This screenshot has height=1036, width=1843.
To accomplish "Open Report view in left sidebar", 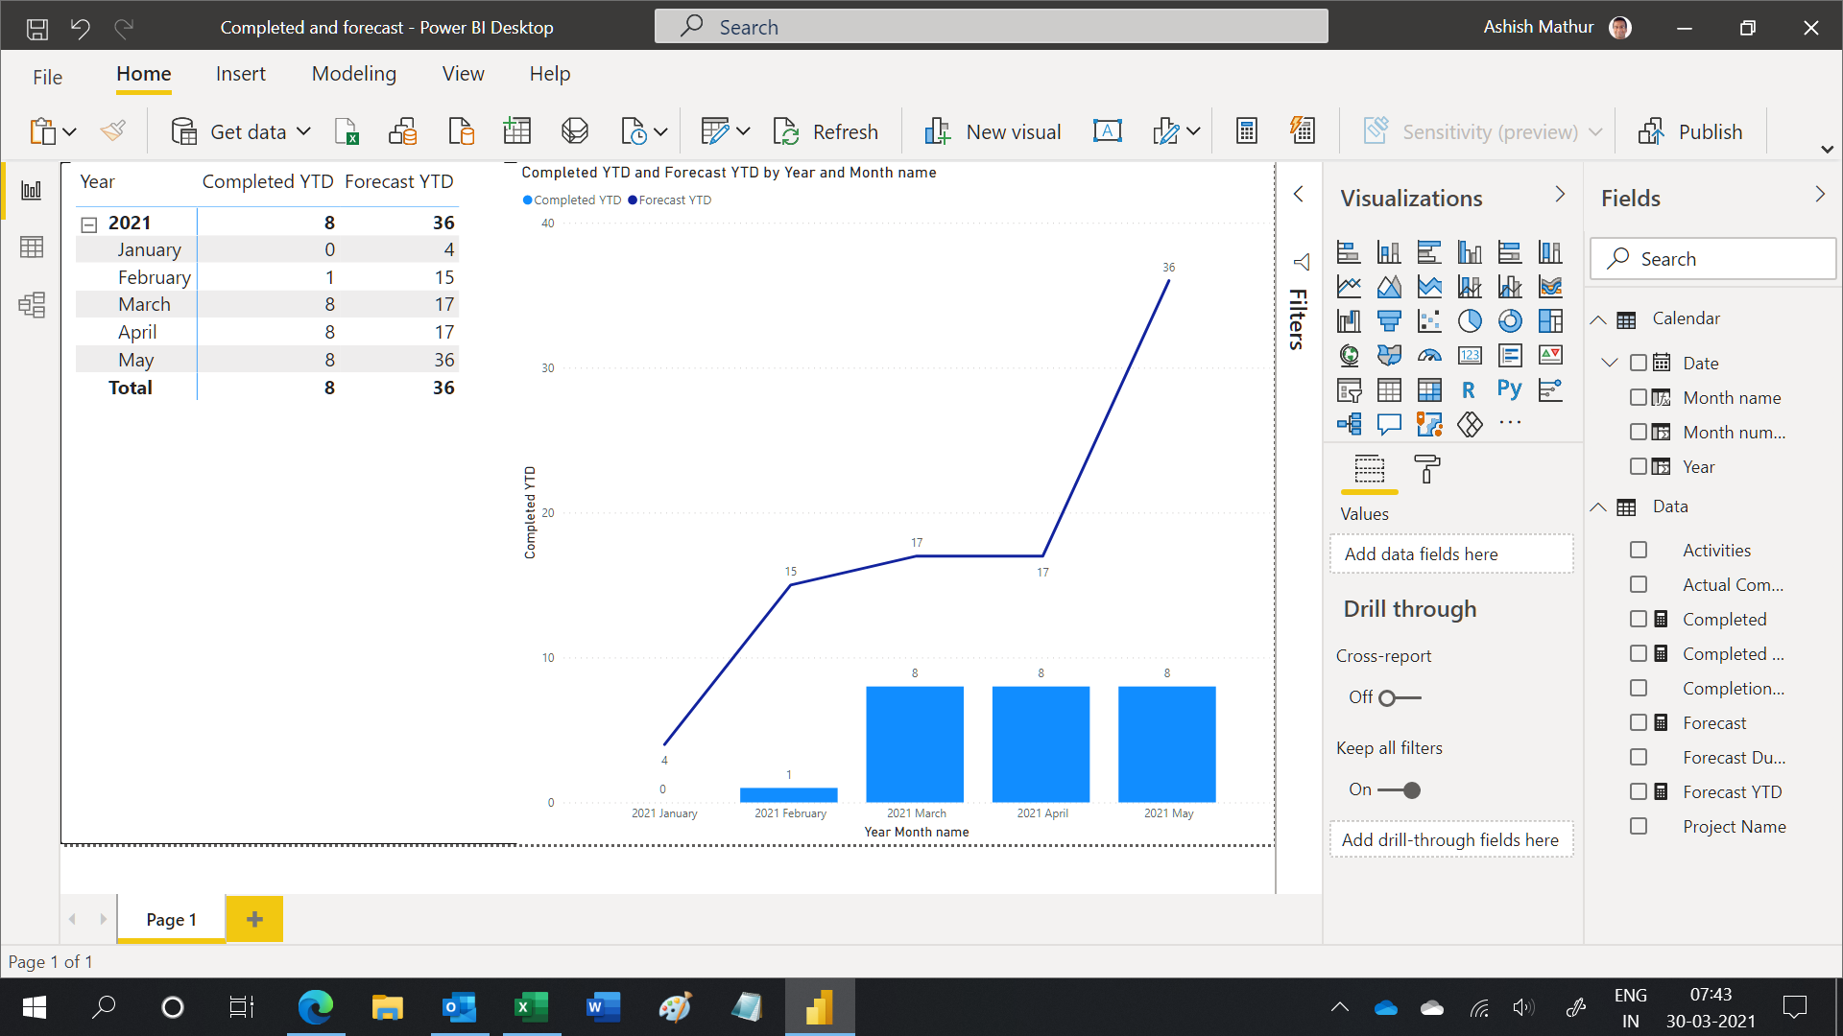I will (32, 190).
